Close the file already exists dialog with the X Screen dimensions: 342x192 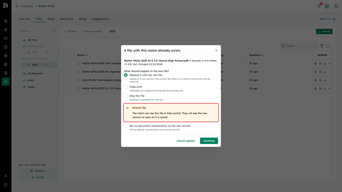click(x=216, y=51)
